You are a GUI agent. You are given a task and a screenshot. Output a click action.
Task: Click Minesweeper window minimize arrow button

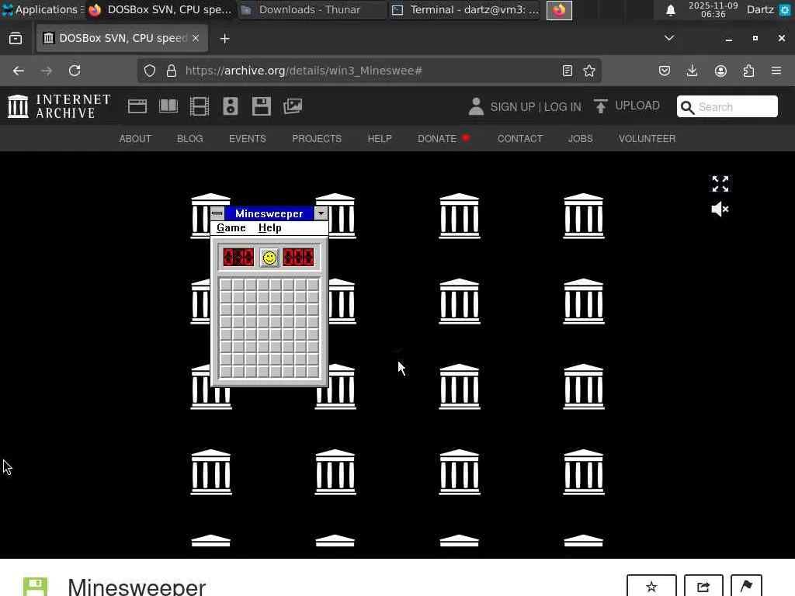click(321, 213)
